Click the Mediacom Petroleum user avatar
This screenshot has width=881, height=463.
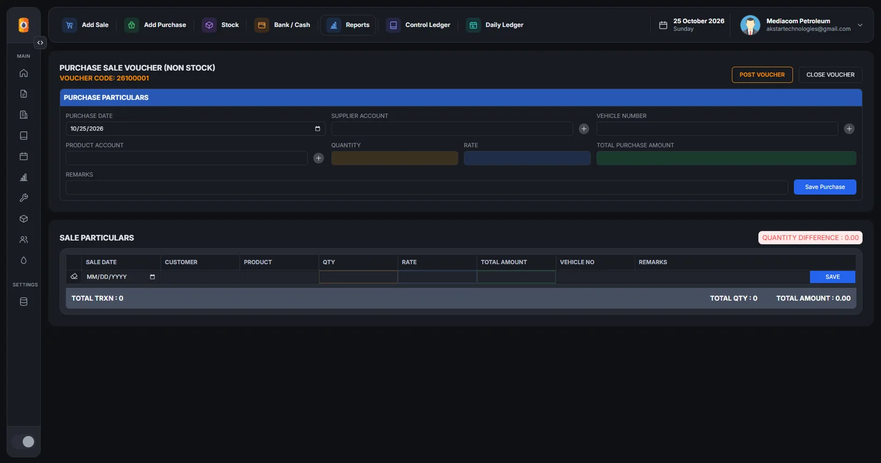(x=750, y=25)
